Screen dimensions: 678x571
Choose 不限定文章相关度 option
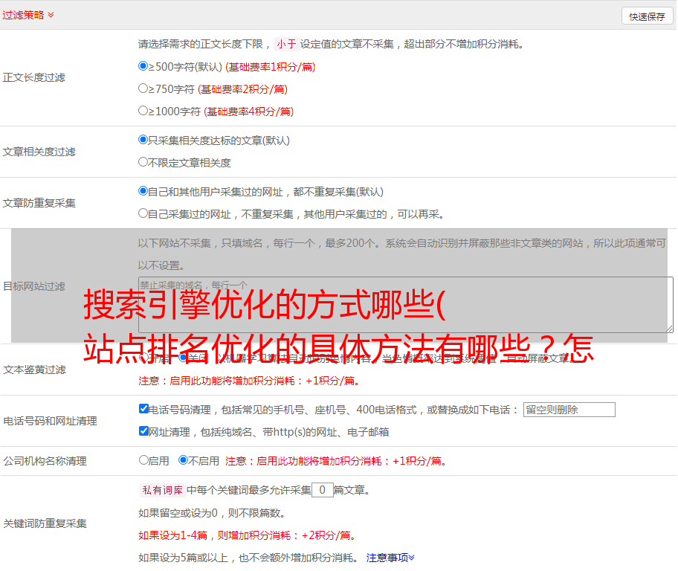click(x=143, y=162)
